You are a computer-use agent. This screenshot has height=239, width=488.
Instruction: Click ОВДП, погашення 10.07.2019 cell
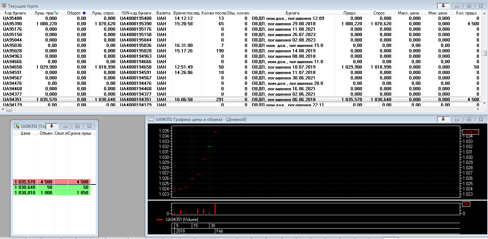pyautogui.click(x=284, y=67)
